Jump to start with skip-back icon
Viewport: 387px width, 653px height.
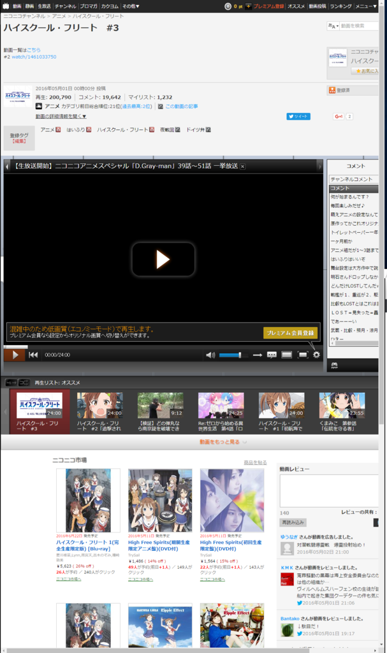pyautogui.click(x=33, y=355)
